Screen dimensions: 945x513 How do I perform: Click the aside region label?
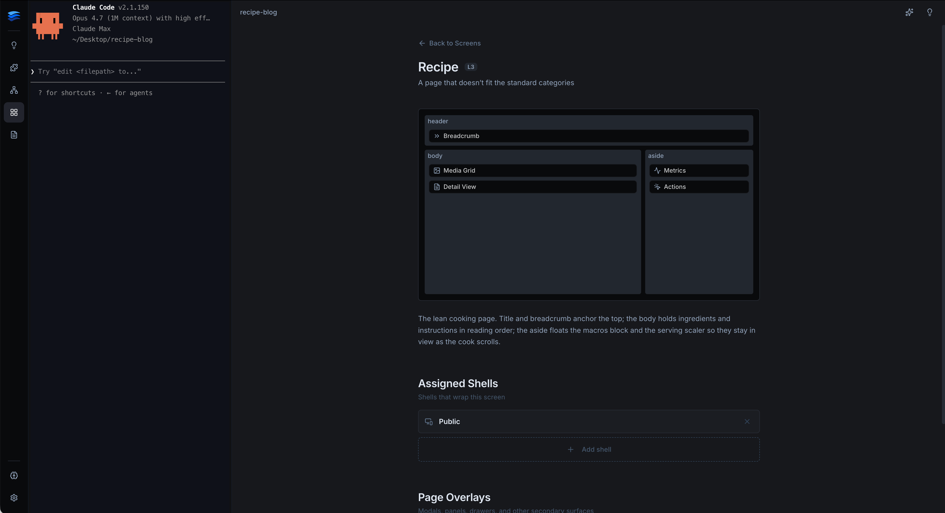[x=656, y=156]
